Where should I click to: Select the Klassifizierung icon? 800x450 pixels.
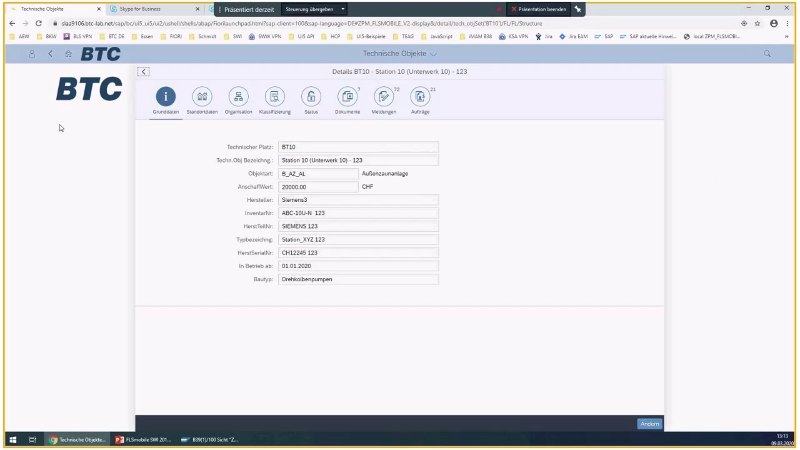coord(275,97)
